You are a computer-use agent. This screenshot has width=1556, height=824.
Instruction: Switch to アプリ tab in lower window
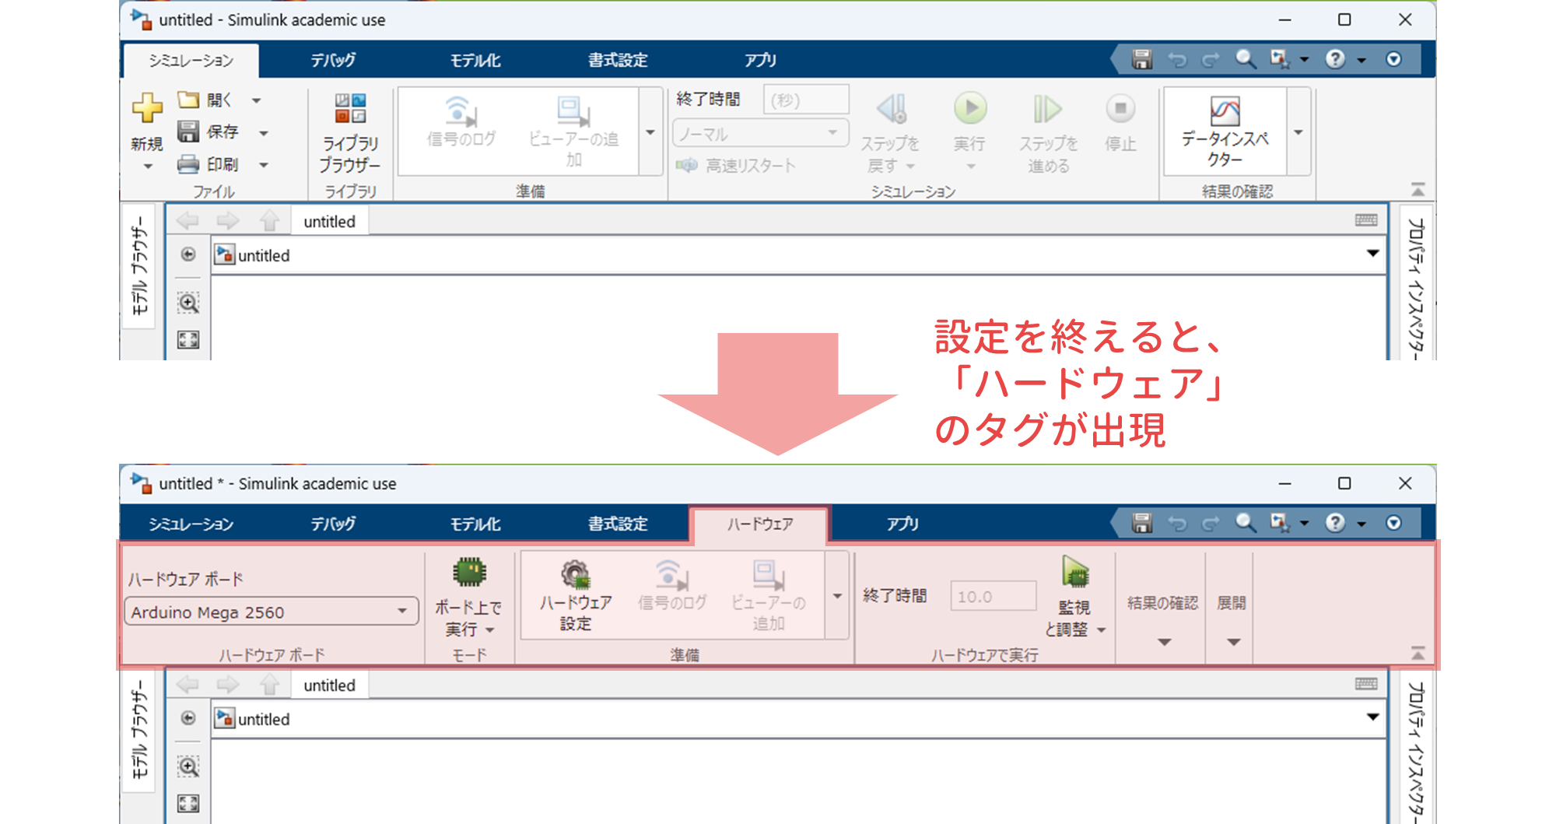click(x=902, y=524)
